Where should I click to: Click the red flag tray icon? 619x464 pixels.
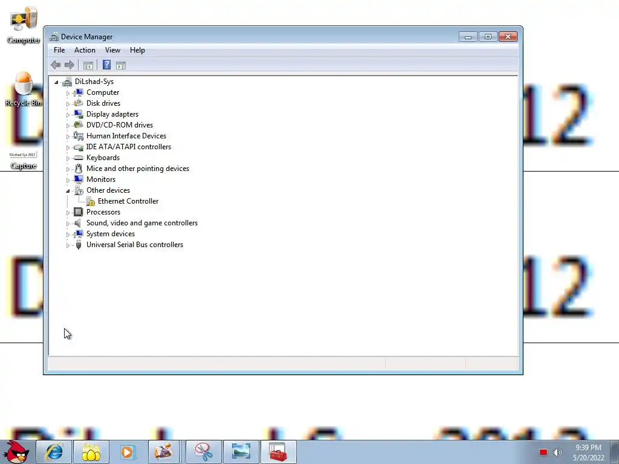pyautogui.click(x=543, y=453)
